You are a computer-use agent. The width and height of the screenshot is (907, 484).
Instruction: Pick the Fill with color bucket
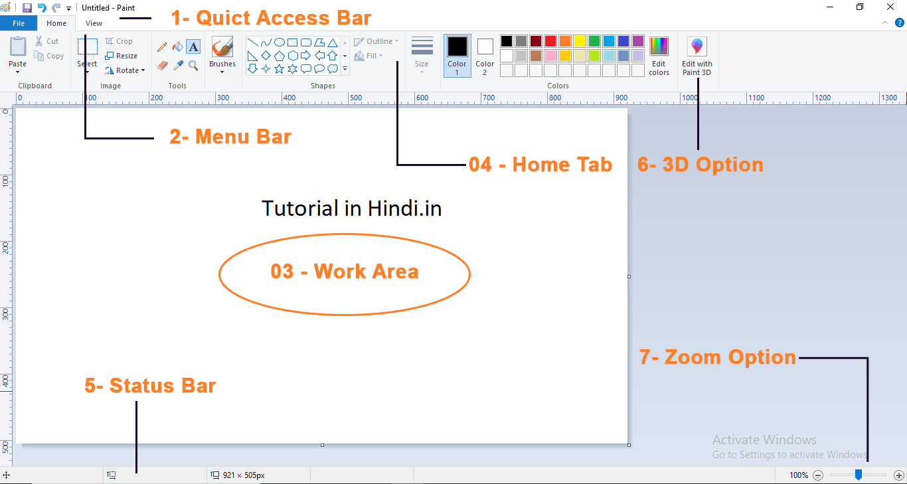tap(177, 46)
